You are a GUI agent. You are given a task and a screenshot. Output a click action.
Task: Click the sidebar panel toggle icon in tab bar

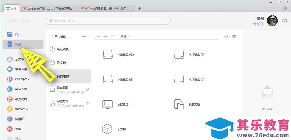(285, 8)
